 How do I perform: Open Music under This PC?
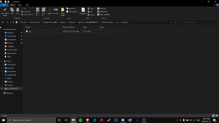(9, 78)
